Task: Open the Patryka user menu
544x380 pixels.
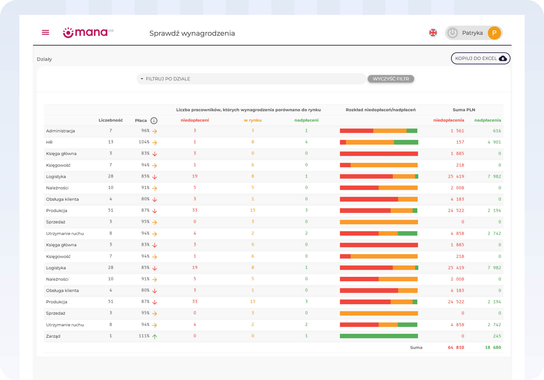Action: coord(472,33)
